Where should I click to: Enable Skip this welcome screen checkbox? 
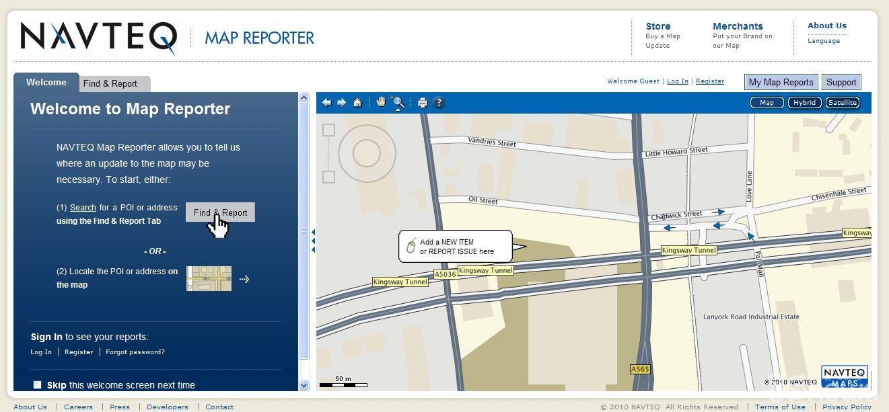[38, 385]
